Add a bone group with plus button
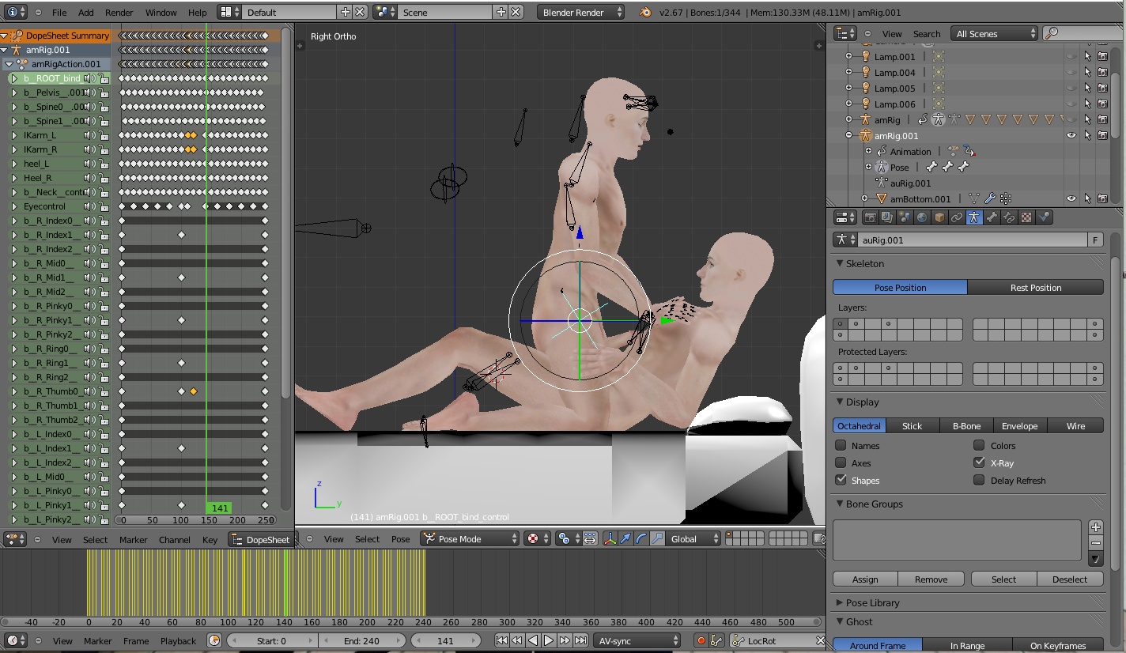 [x=1095, y=527]
